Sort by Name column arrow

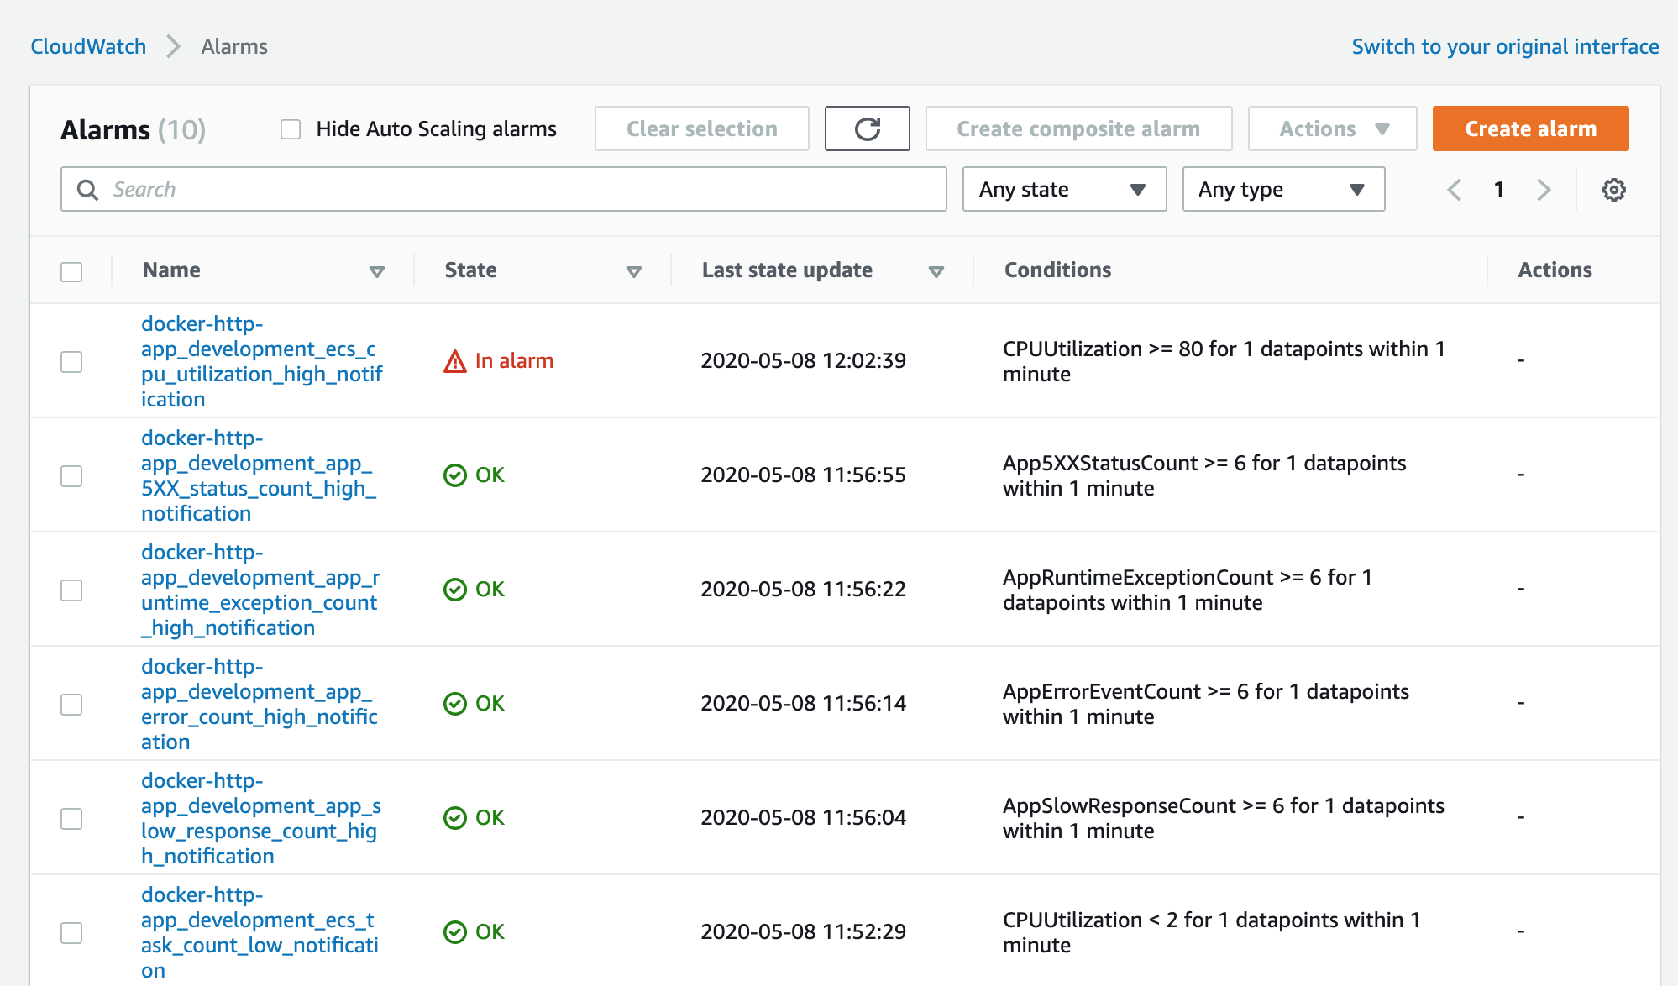pos(377,271)
